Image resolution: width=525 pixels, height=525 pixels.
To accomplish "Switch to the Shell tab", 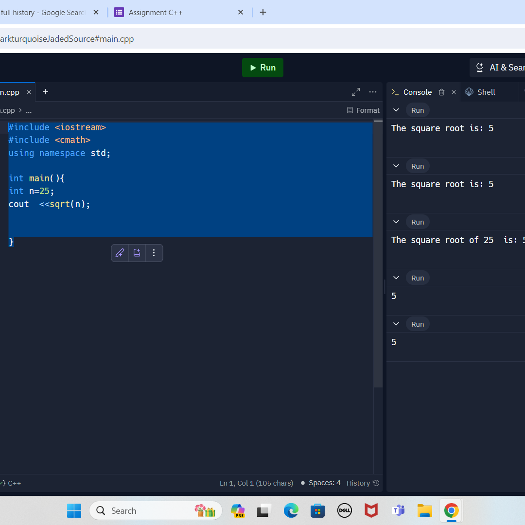I will pos(480,92).
